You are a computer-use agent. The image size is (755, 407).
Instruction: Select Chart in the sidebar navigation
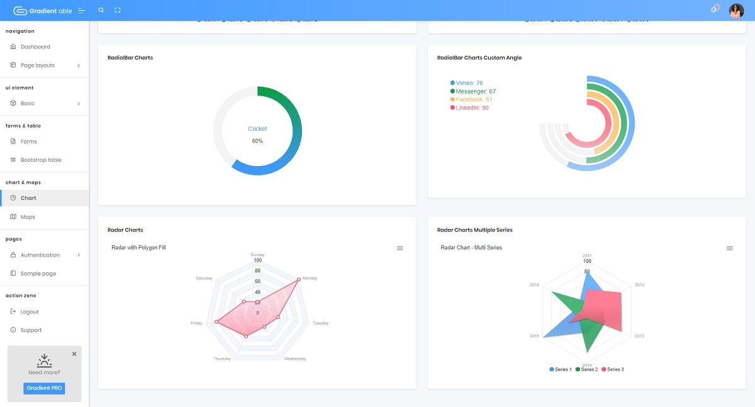coord(28,198)
